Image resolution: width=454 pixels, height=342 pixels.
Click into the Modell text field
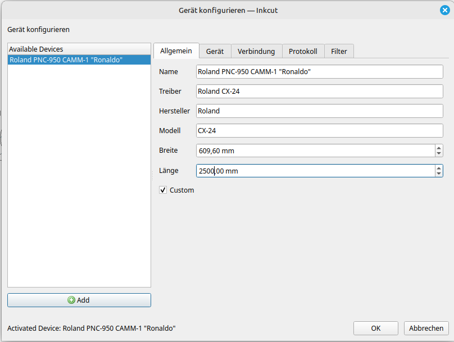(319, 131)
